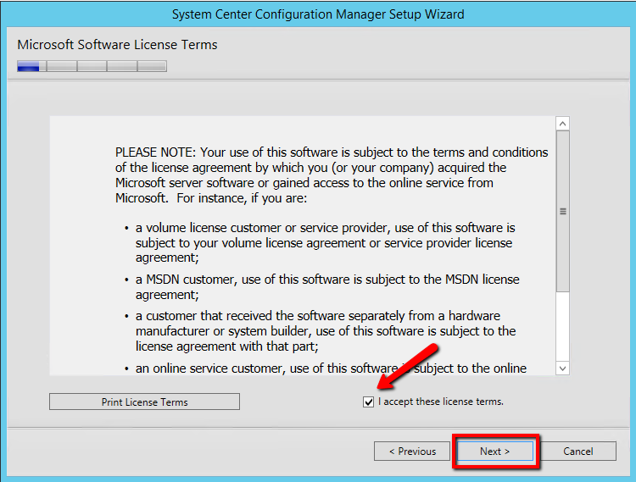636x482 pixels.
Task: Go back with the Previous button
Action: click(x=412, y=452)
